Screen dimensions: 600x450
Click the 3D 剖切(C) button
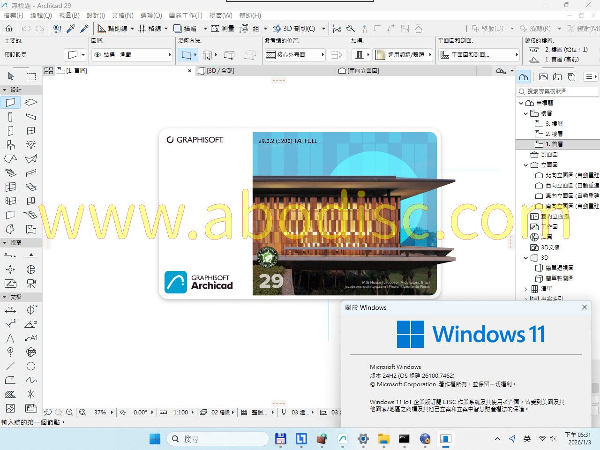[x=294, y=29]
